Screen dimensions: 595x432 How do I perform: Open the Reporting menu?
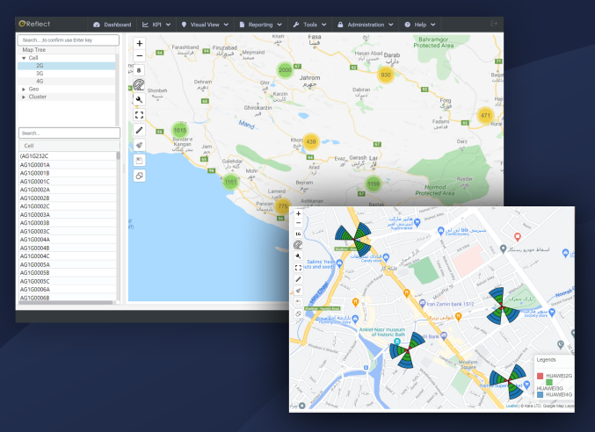(x=259, y=25)
